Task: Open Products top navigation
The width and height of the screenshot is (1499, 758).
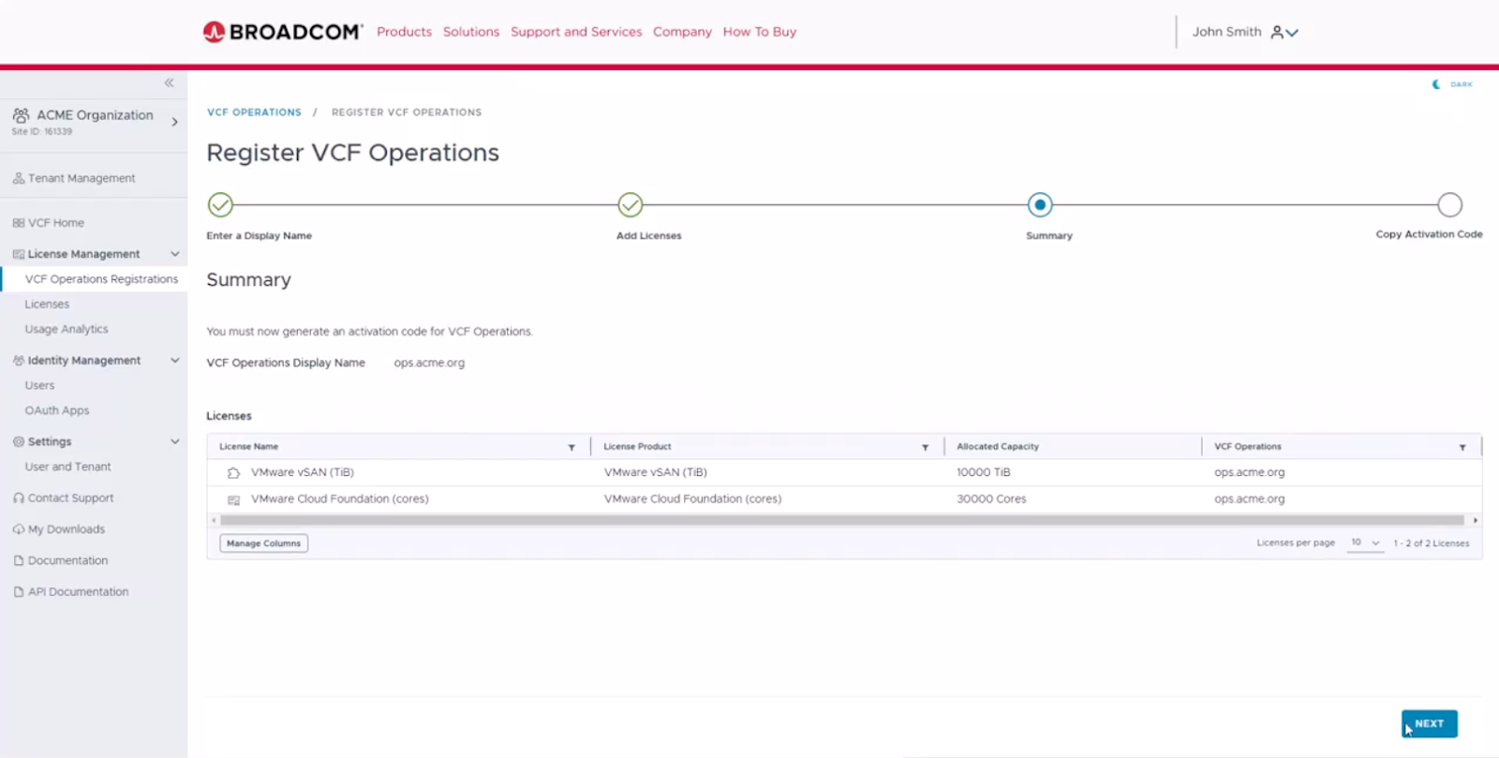Action: click(x=404, y=32)
